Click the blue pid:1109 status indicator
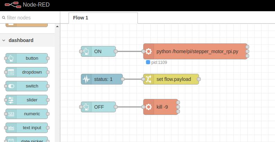The width and height of the screenshot is (275, 142). (x=148, y=62)
